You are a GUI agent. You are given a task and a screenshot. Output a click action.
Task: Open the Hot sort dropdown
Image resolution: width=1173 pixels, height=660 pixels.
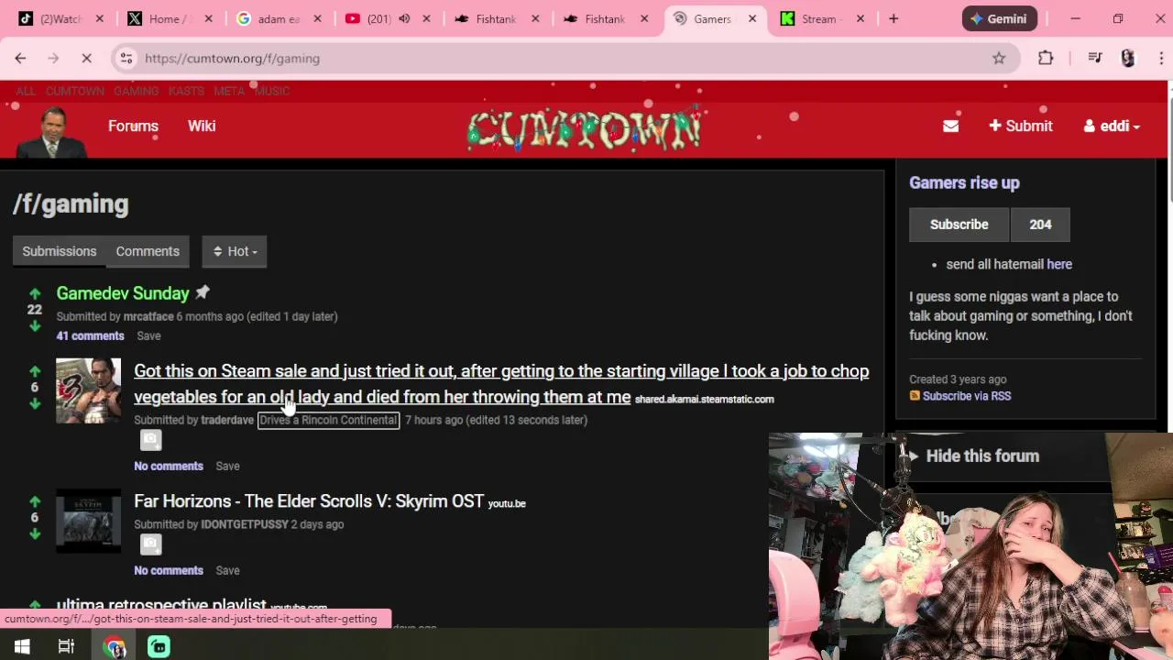click(235, 251)
